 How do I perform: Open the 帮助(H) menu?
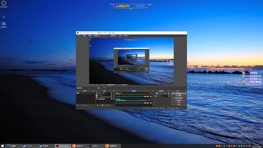pos(126,36)
